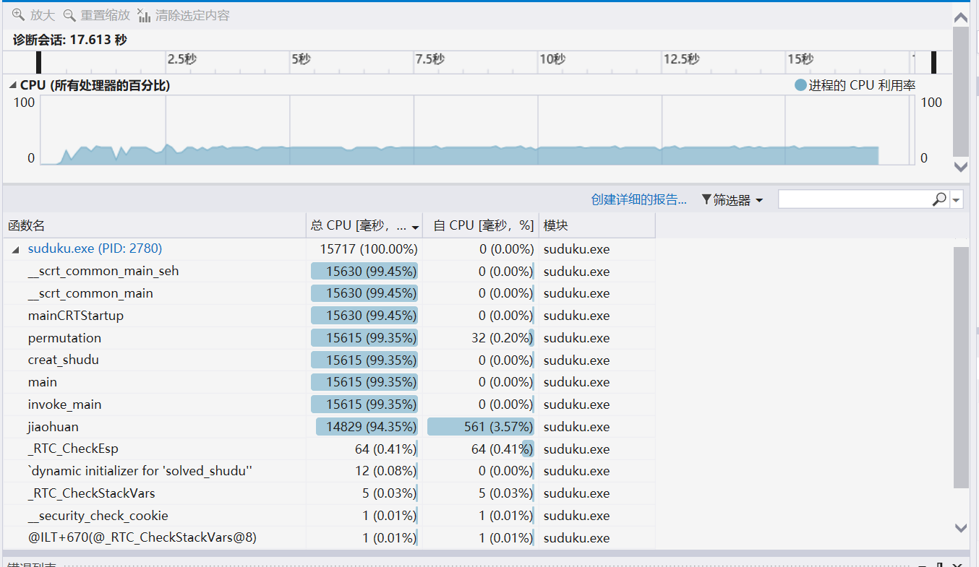Screen dimensions: 979x567
Task: Click the scroll-down arrow of the function table
Action: pos(961,528)
